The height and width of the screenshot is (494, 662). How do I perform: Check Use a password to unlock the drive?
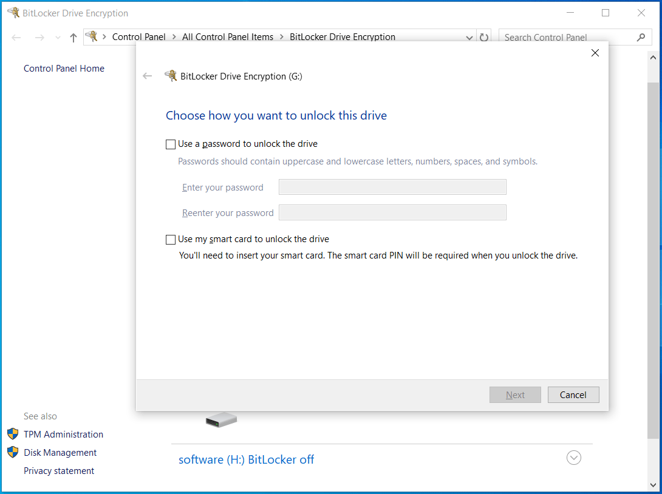[x=171, y=144]
